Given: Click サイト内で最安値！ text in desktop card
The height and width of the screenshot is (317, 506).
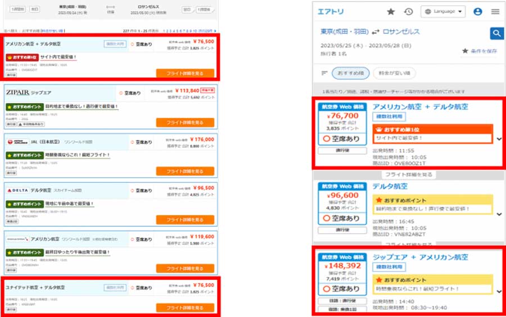Looking at the screenshot, I should 58,57.
